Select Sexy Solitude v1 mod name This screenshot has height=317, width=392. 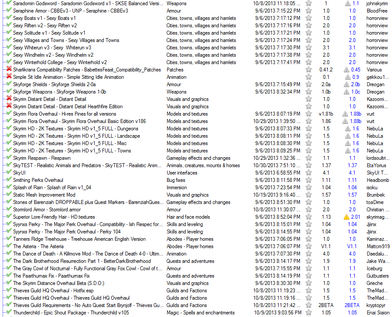(x=49, y=33)
